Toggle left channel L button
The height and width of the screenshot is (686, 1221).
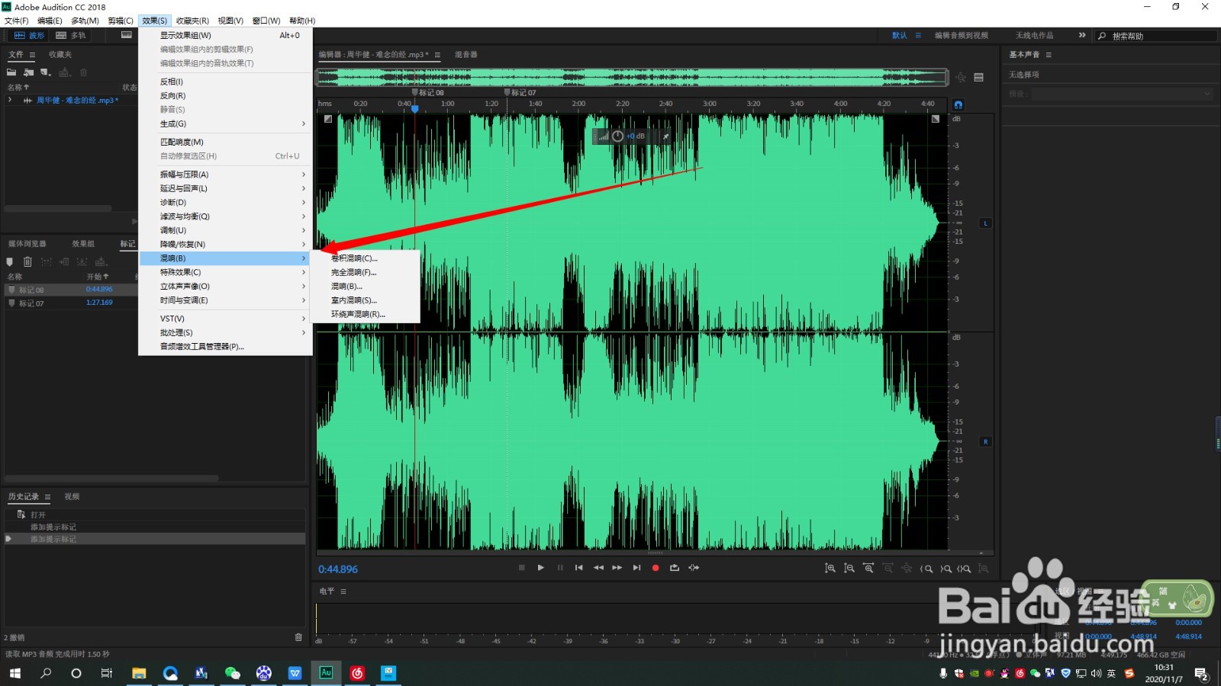pos(985,223)
